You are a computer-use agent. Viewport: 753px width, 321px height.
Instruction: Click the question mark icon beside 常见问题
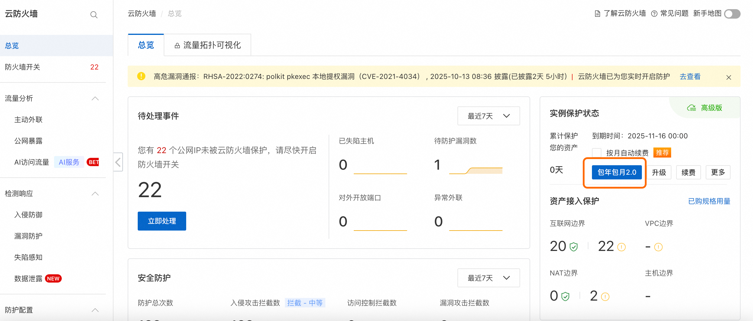[654, 14]
